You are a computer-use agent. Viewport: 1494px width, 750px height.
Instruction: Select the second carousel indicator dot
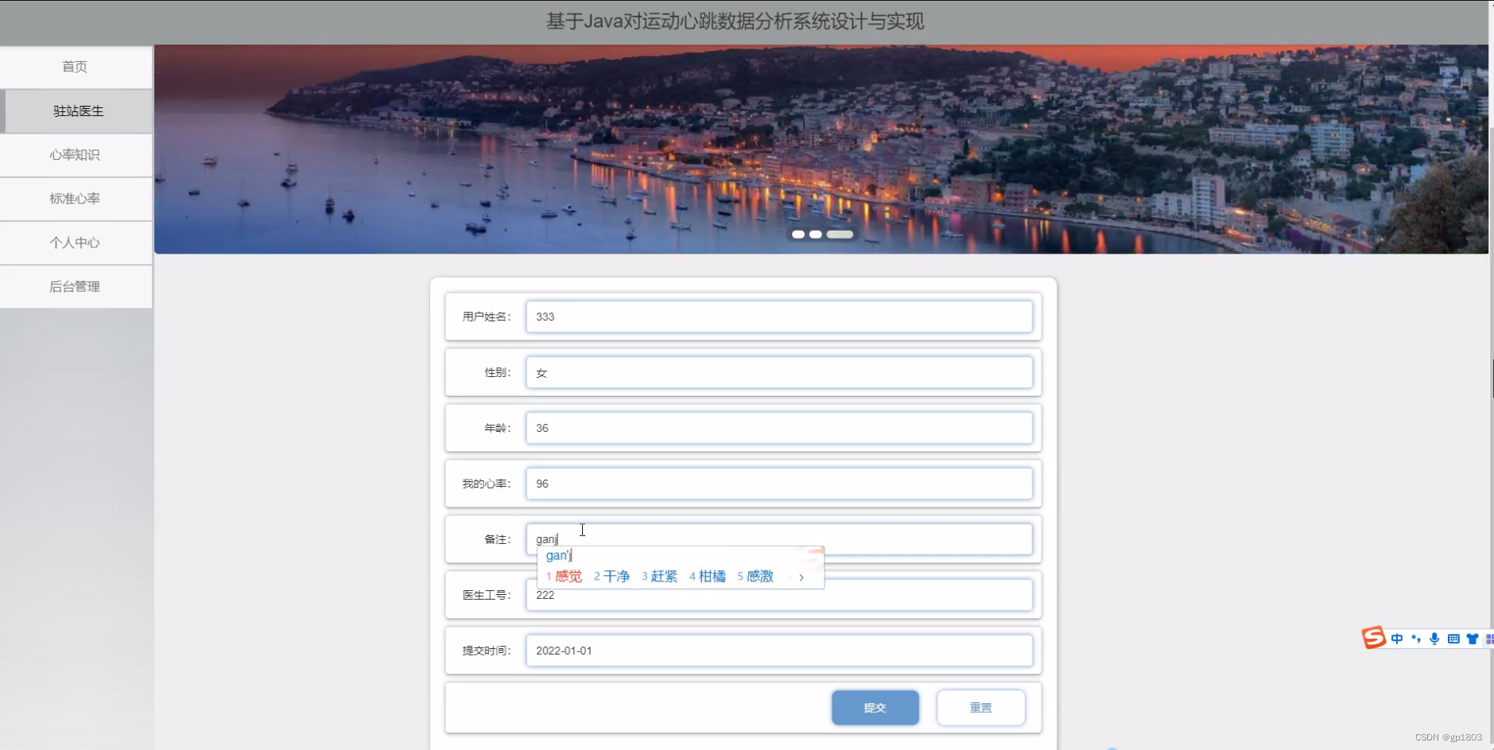tap(816, 235)
